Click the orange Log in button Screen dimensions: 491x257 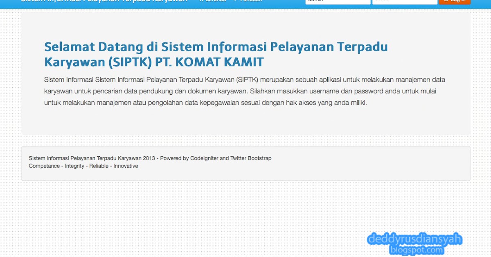[455, 1]
